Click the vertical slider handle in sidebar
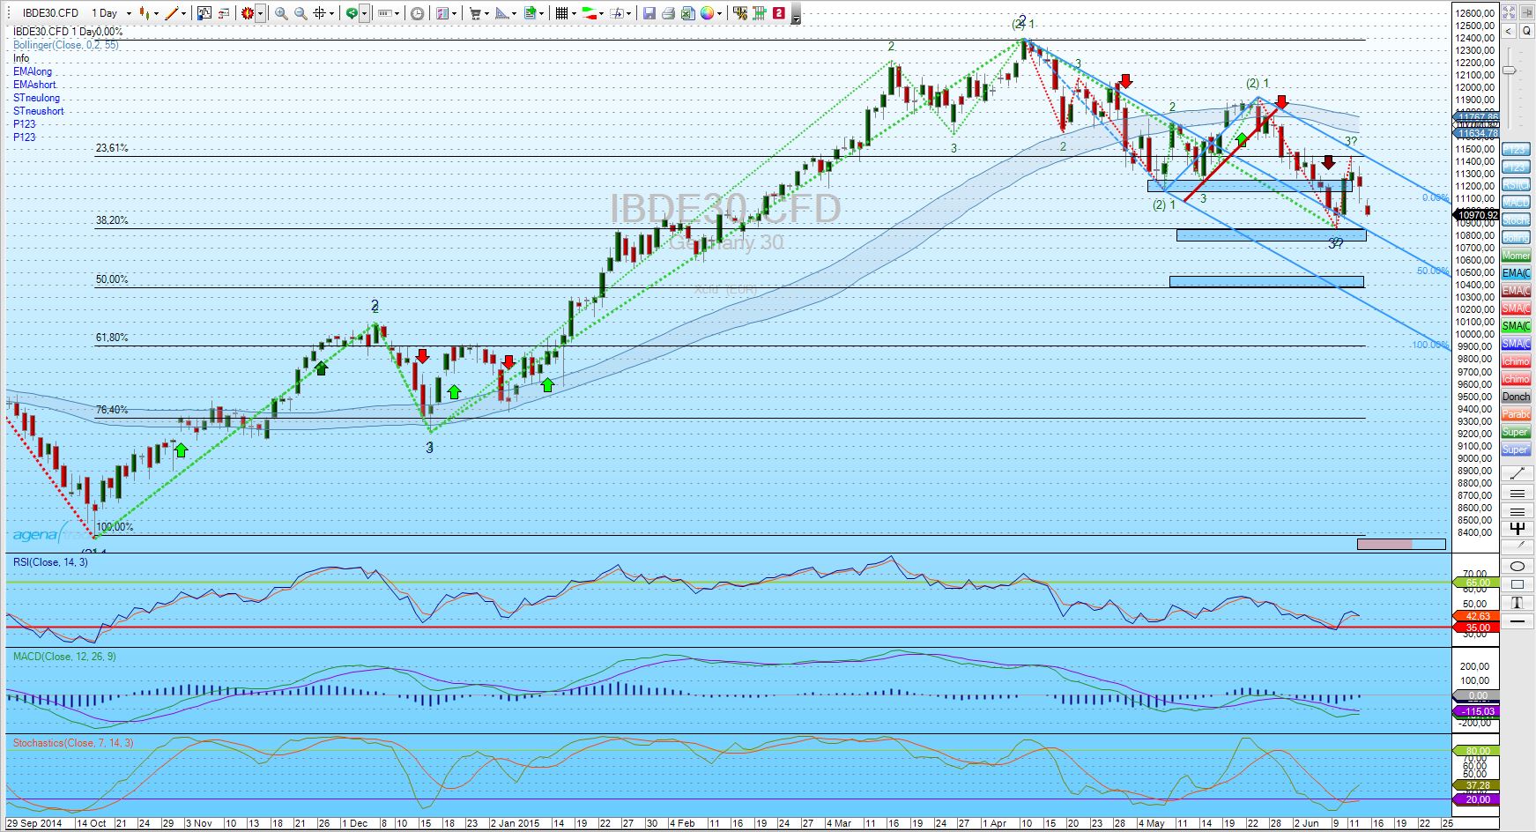The image size is (1536, 832). [x=1510, y=71]
